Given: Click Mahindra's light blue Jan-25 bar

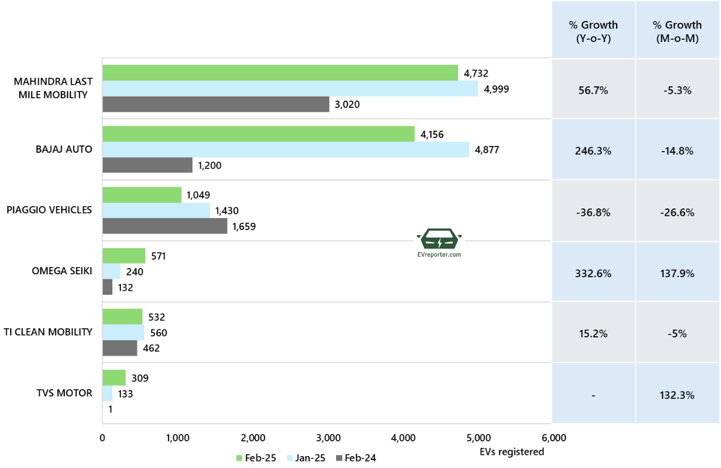Looking at the screenshot, I should tap(290, 89).
